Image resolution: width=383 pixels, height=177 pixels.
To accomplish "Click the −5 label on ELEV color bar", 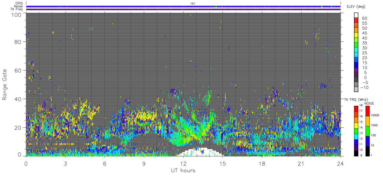I will pyautogui.click(x=365, y=83).
